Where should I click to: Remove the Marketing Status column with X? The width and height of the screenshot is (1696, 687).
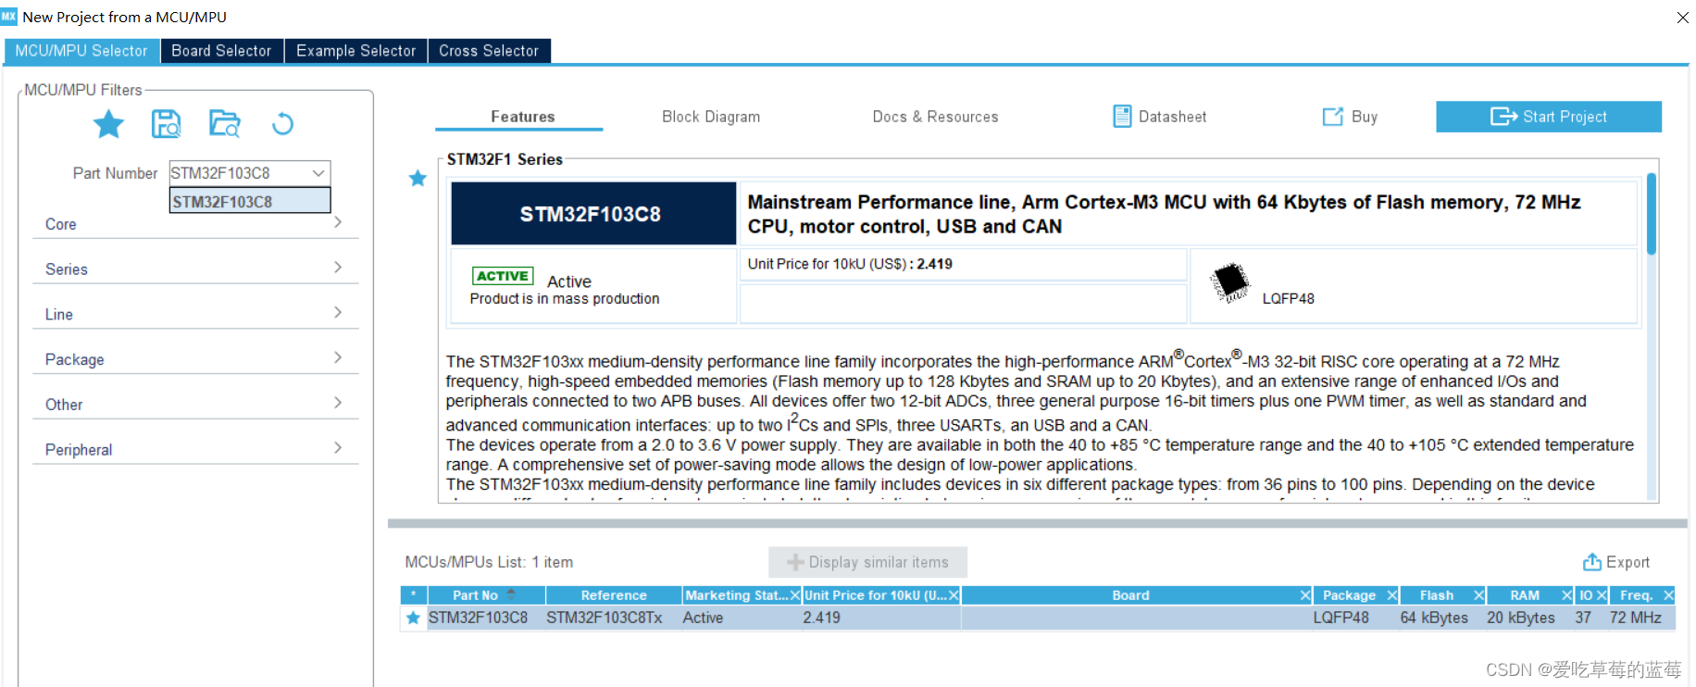(794, 595)
